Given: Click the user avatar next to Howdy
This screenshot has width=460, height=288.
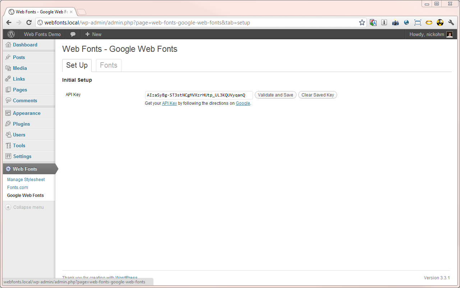Looking at the screenshot, I should [450, 34].
